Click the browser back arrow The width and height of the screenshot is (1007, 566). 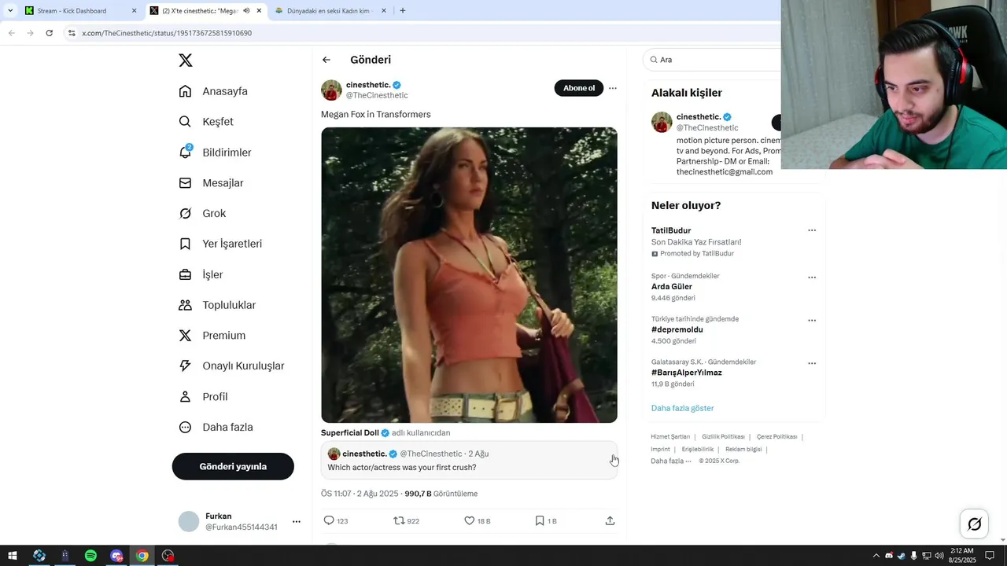point(11,33)
